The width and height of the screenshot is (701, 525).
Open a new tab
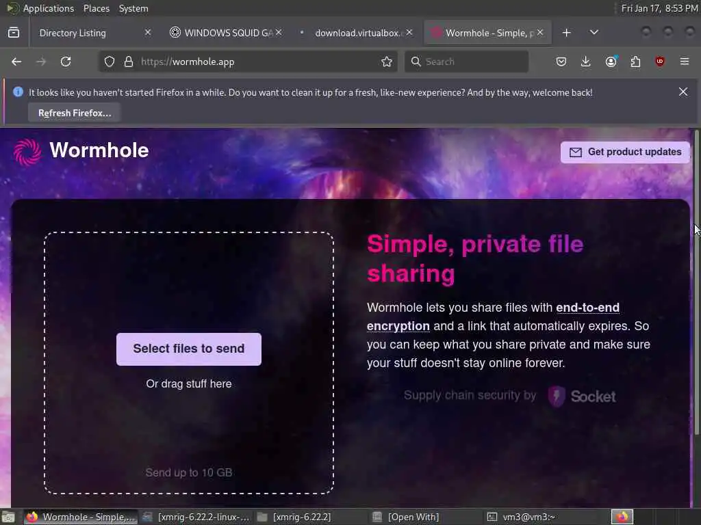pos(566,33)
